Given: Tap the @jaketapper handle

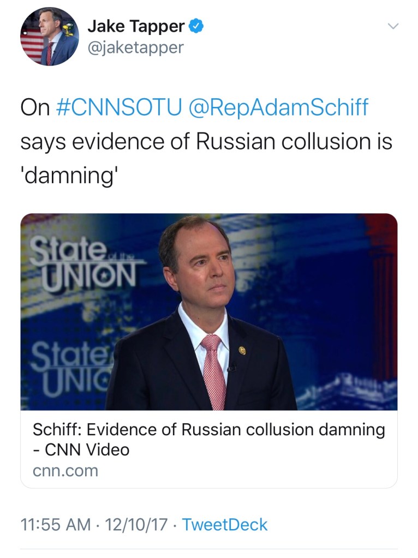Looking at the screenshot, I should [135, 48].
